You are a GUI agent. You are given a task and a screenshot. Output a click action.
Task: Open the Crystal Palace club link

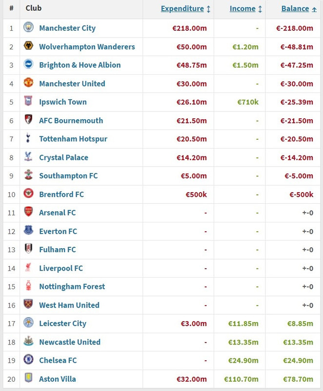pos(64,157)
